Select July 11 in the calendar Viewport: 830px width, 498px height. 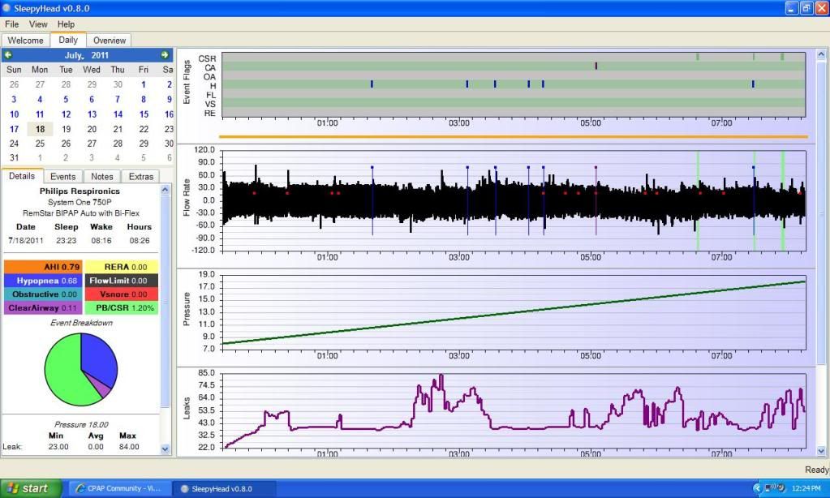coord(40,114)
